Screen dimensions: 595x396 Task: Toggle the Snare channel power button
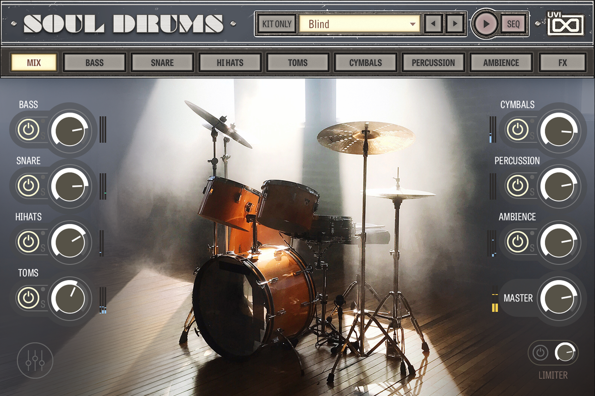coord(28,186)
